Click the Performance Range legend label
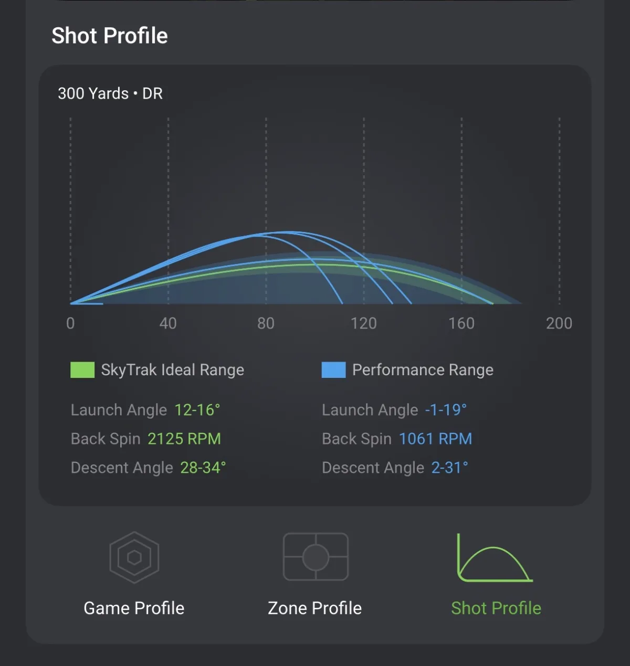The image size is (630, 666). click(423, 370)
